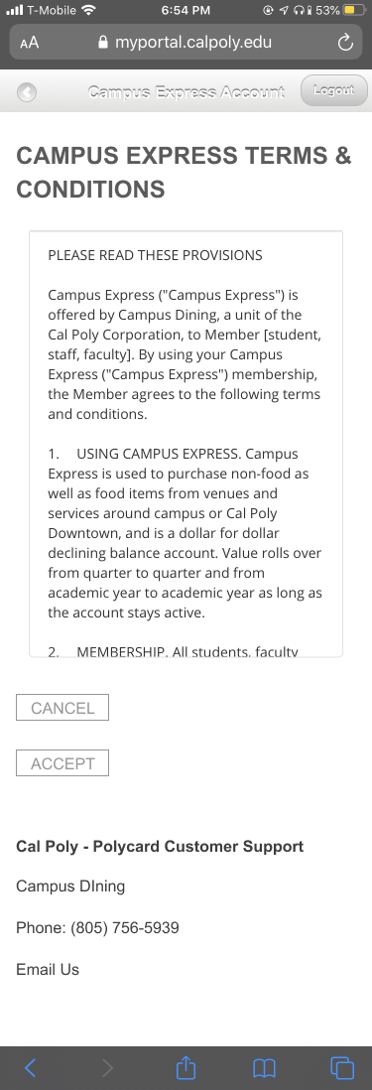
Task: Tap the round back arrow in header
Action: tap(27, 91)
